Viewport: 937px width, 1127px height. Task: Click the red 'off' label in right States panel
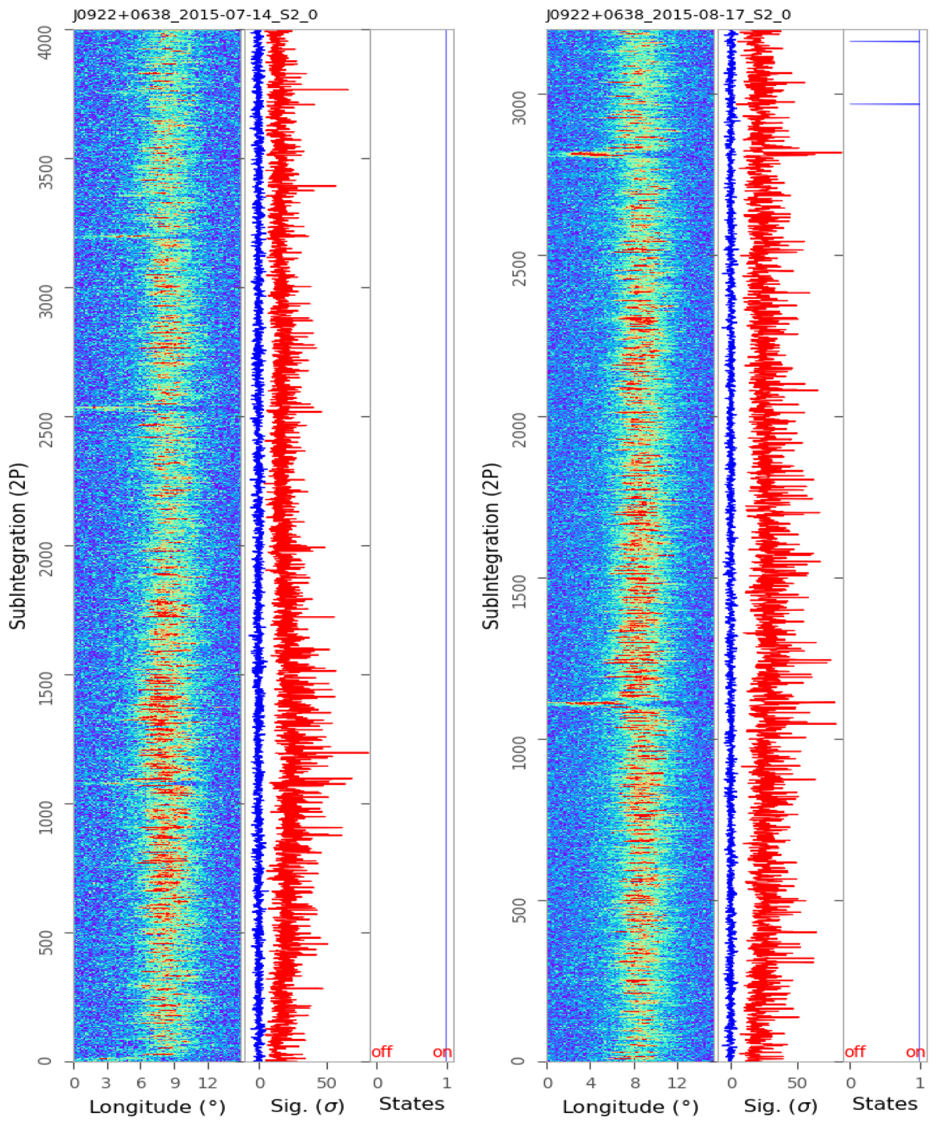tap(855, 1052)
